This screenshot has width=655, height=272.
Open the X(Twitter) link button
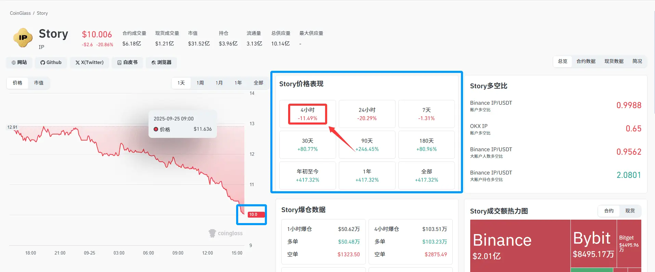pos(90,62)
